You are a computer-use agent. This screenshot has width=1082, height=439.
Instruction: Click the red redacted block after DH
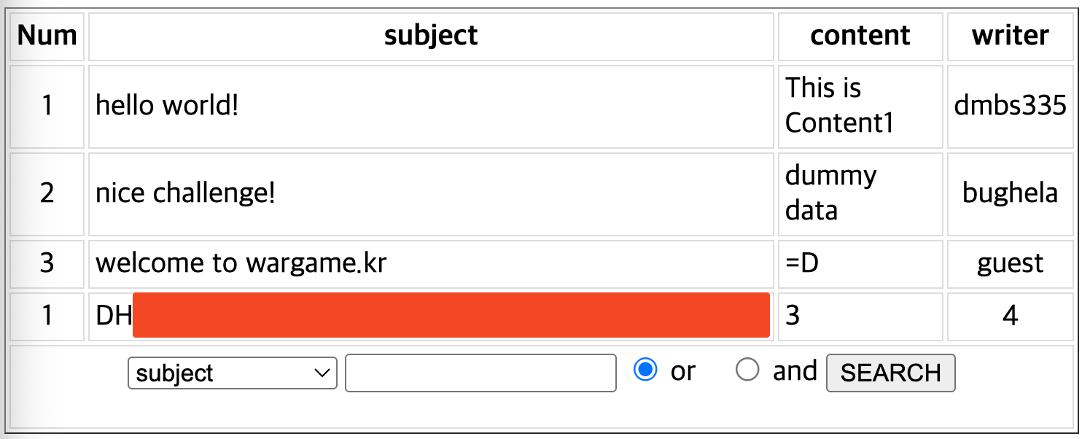(451, 316)
